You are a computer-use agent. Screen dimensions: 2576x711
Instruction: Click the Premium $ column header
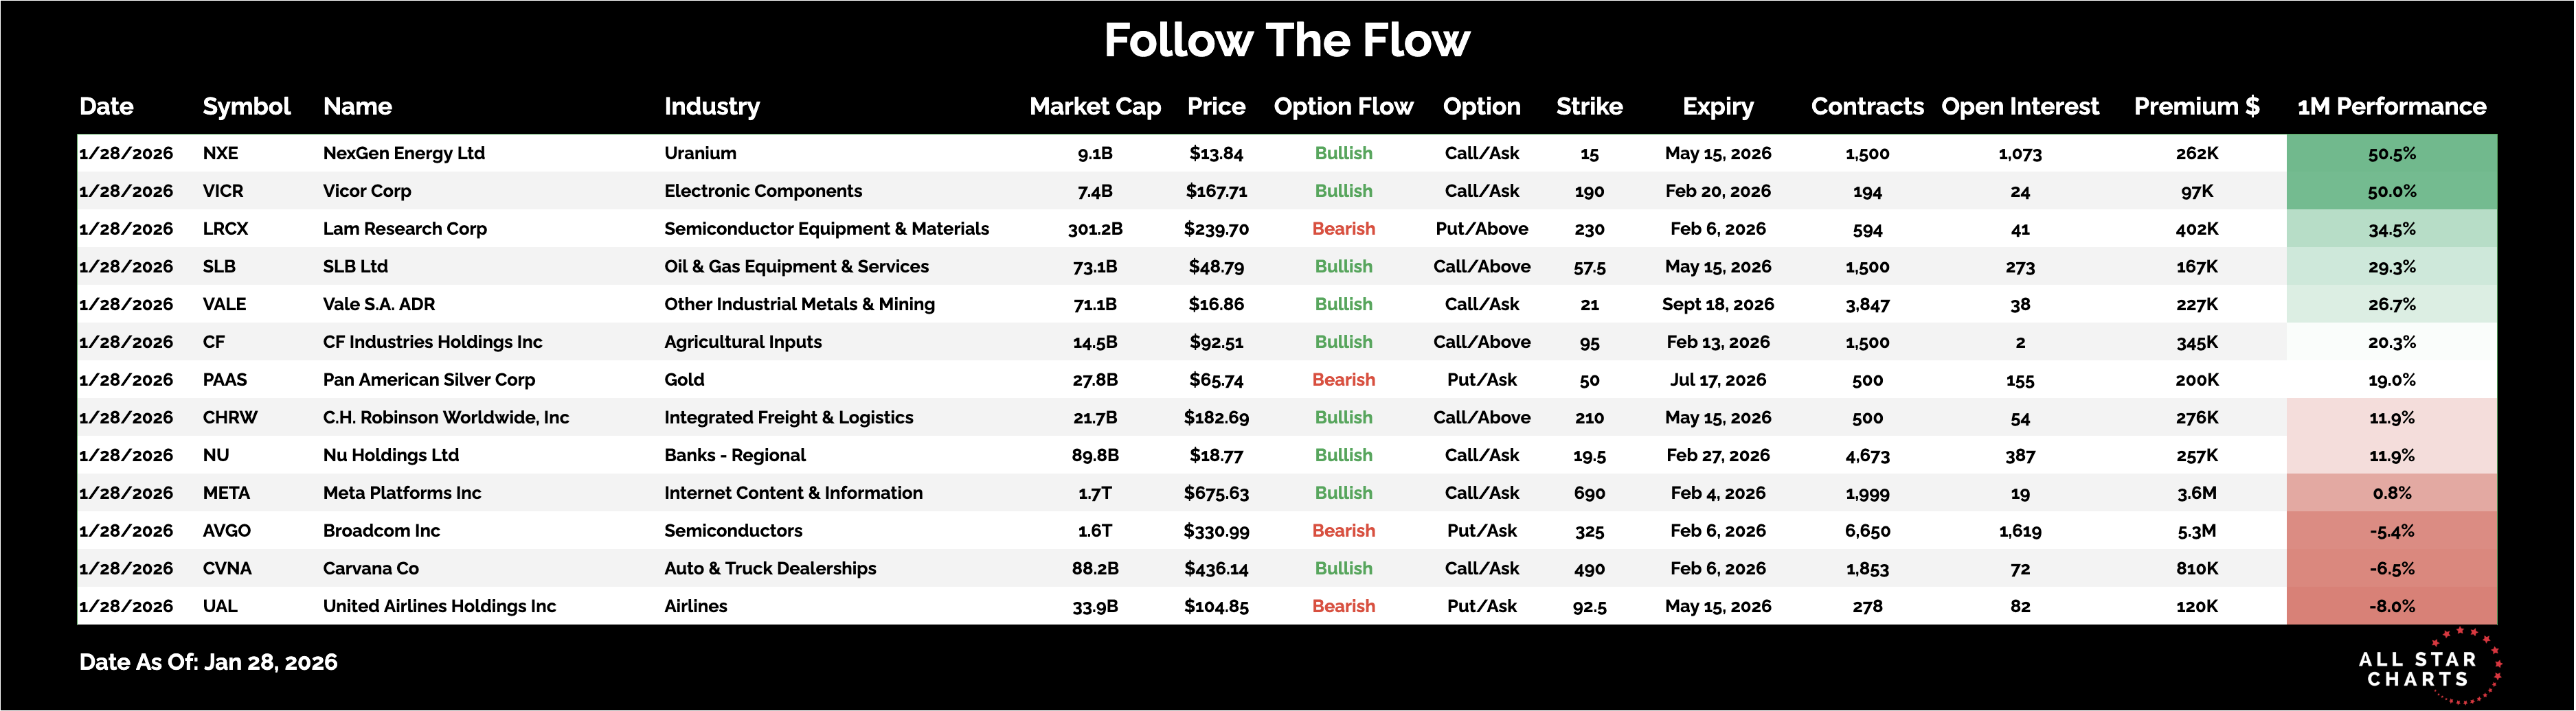pos(2196,107)
